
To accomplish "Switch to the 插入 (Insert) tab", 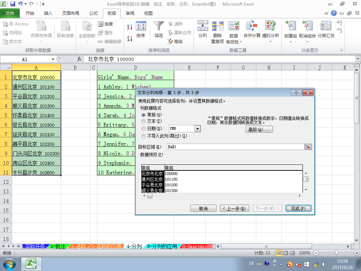I will (48, 13).
